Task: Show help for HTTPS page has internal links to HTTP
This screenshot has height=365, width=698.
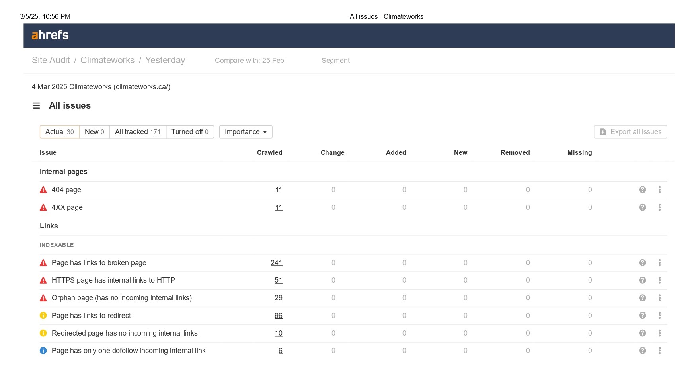Action: (642, 280)
